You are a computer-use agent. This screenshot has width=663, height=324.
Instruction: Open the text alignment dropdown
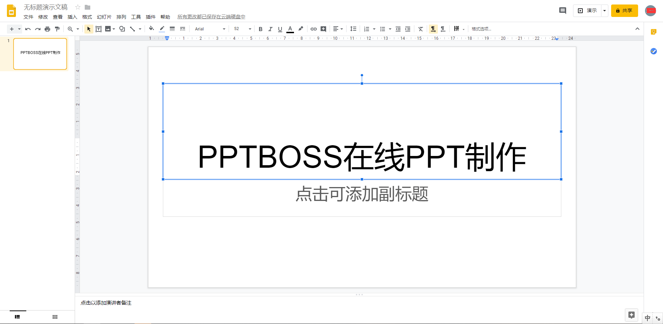click(x=338, y=29)
